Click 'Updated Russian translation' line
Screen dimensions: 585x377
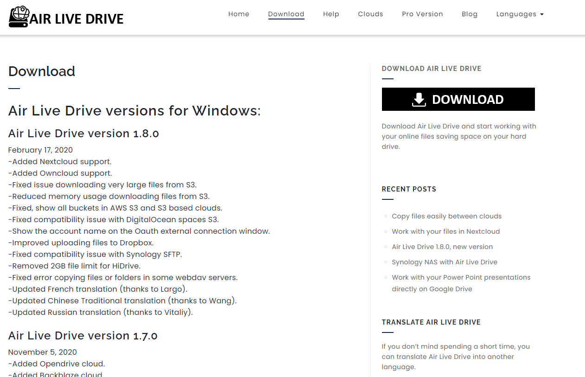[x=101, y=312]
